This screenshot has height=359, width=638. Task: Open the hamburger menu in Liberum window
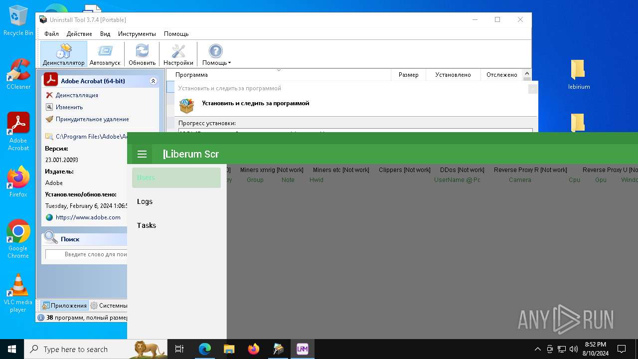[x=142, y=154]
